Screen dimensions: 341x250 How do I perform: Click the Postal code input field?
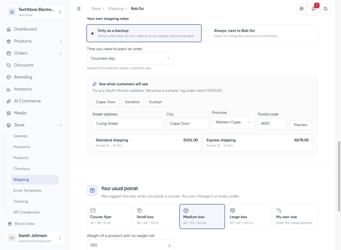(272, 124)
